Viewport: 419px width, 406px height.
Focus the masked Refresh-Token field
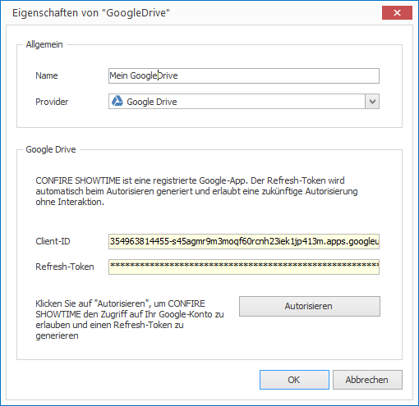click(244, 267)
